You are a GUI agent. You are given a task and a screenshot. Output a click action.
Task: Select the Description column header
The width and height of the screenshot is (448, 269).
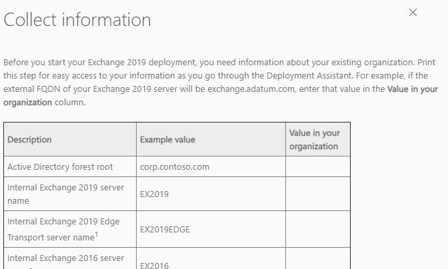[x=29, y=140]
